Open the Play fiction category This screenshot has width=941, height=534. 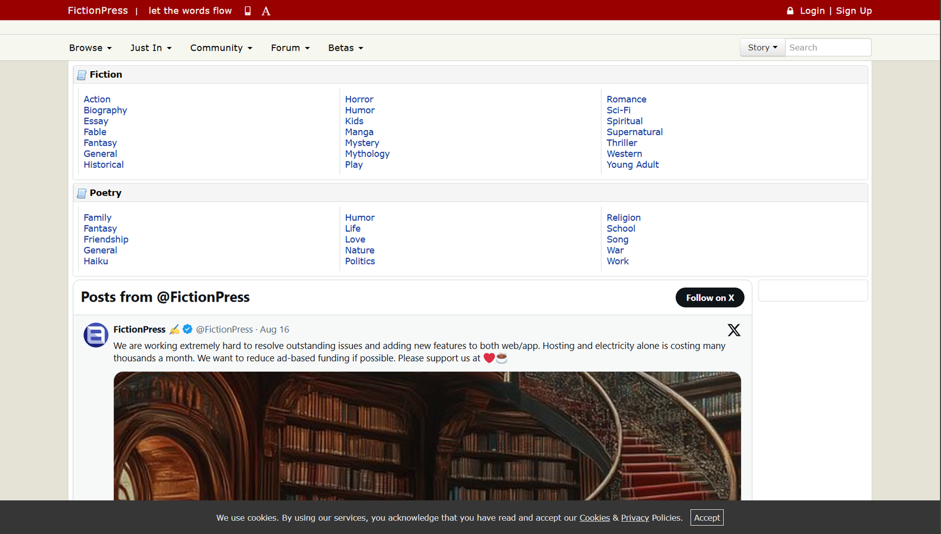pos(354,165)
